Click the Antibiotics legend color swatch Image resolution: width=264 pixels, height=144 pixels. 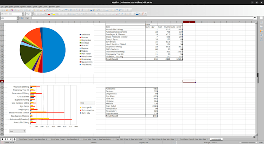pos(80,35)
